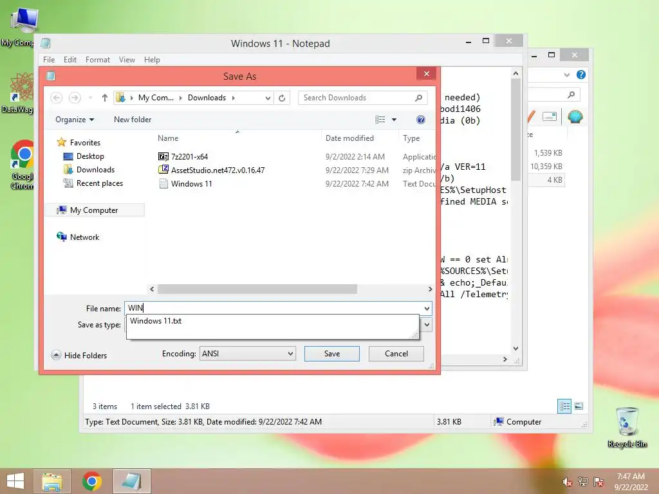Open the Recycle Bin desktop icon
The width and height of the screenshot is (659, 494).
[627, 428]
